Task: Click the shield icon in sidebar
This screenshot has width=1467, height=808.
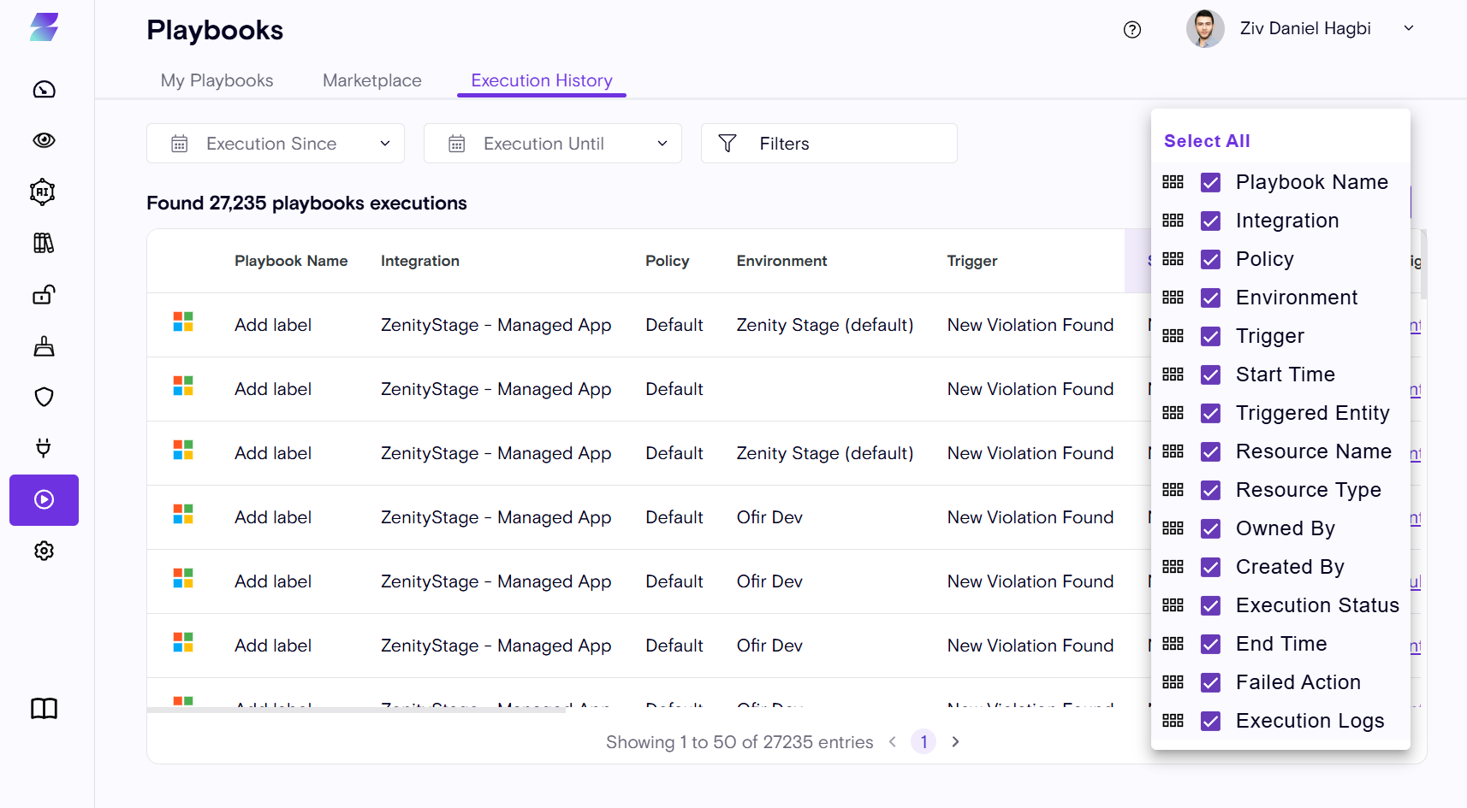Action: [44, 397]
